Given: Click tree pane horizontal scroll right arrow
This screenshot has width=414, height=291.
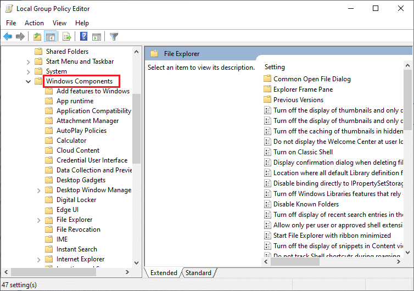Looking at the screenshot, I should (x=127, y=272).
